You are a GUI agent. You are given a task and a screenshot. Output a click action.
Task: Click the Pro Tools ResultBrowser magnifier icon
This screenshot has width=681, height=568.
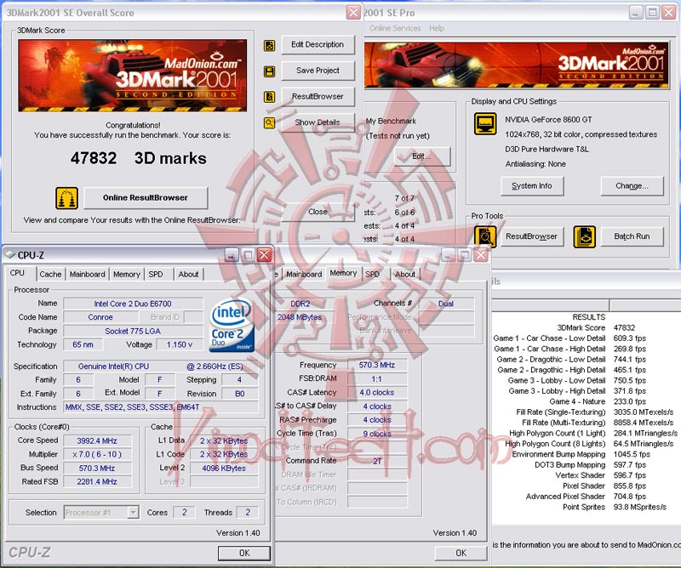click(485, 237)
